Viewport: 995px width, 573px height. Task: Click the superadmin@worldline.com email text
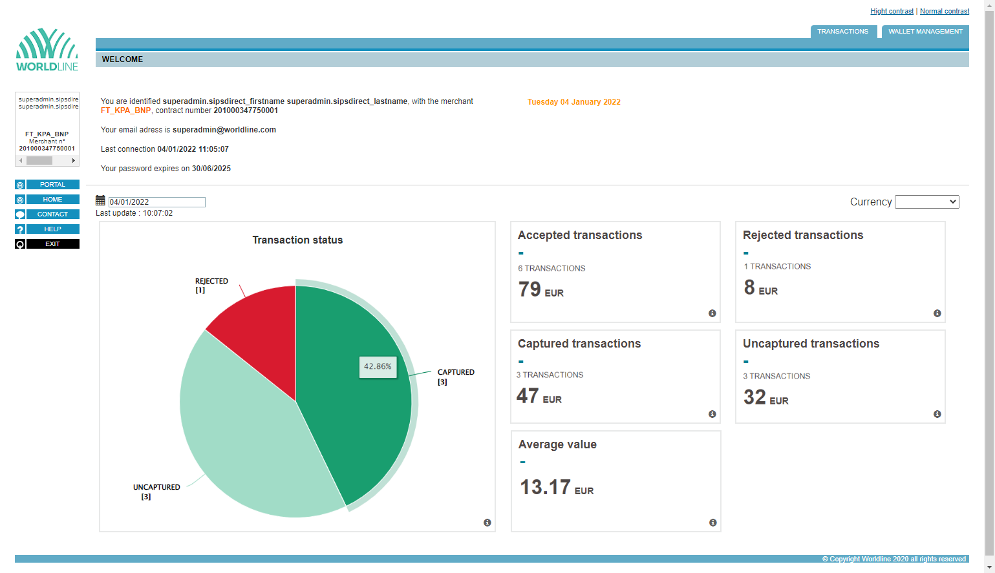tap(224, 130)
